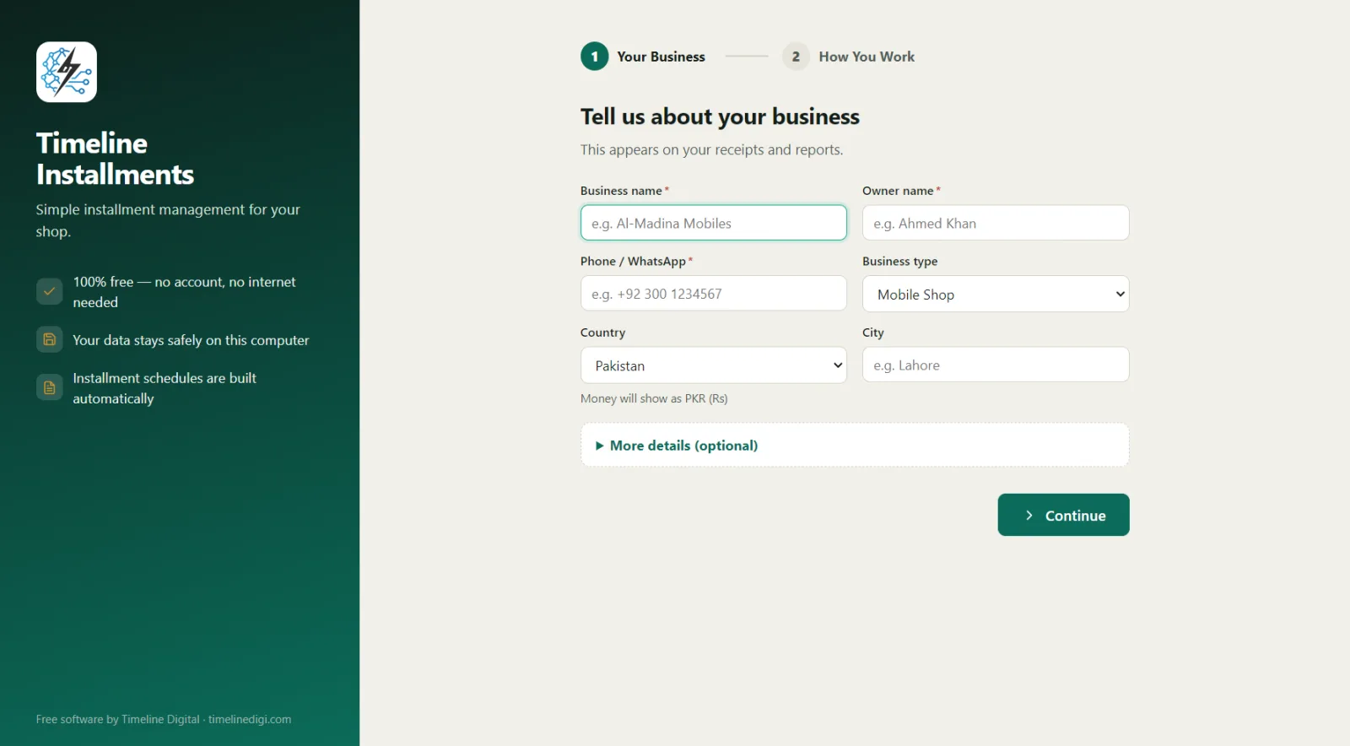Screen dimensions: 1350x746
Task: Click the step 1 circle indicator
Action: (x=594, y=57)
